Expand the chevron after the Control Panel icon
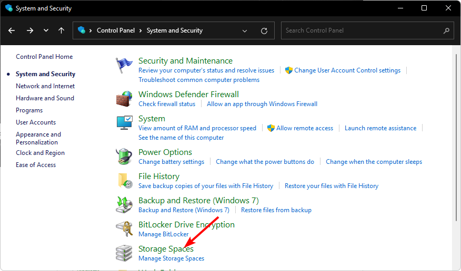 91,30
